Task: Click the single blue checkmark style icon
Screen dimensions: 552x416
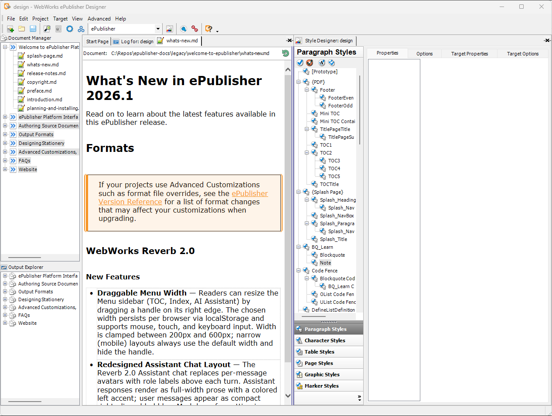Action: (x=300, y=62)
